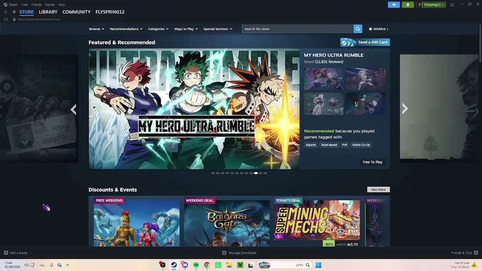
Task: Open the green notifications bell
Action: [408, 5]
